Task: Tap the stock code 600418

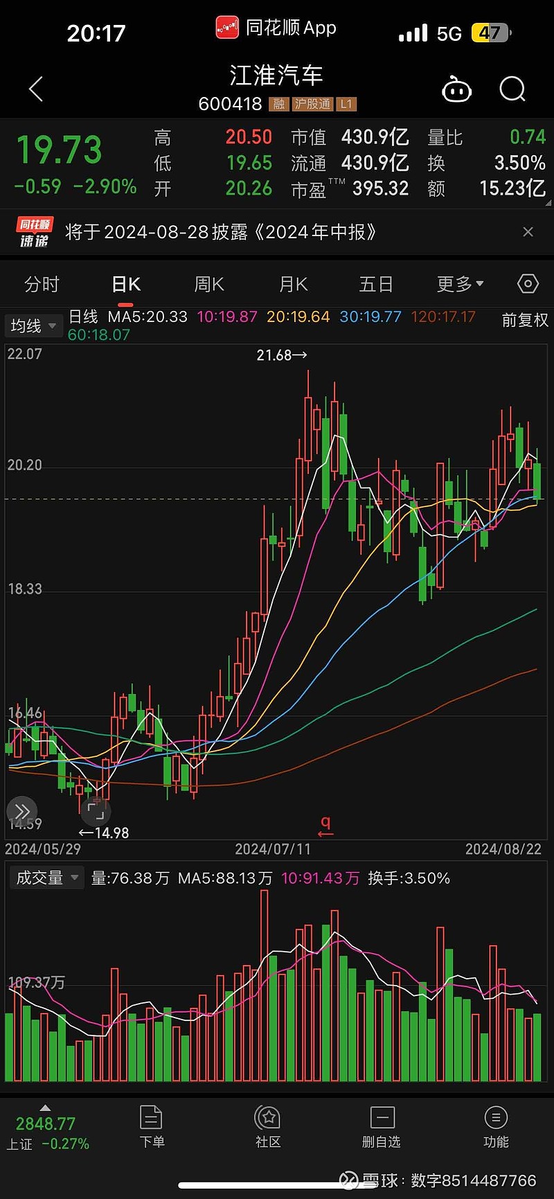Action: pos(230,104)
